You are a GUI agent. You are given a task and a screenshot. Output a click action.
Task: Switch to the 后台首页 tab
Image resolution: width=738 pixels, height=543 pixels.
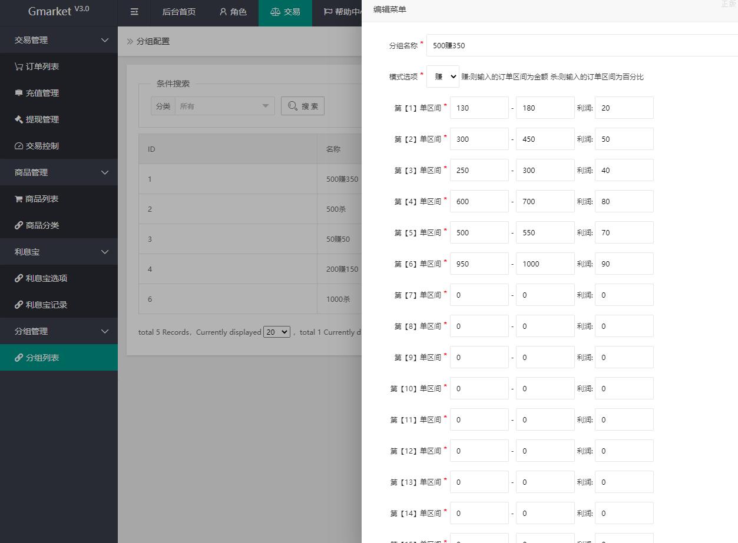point(178,12)
